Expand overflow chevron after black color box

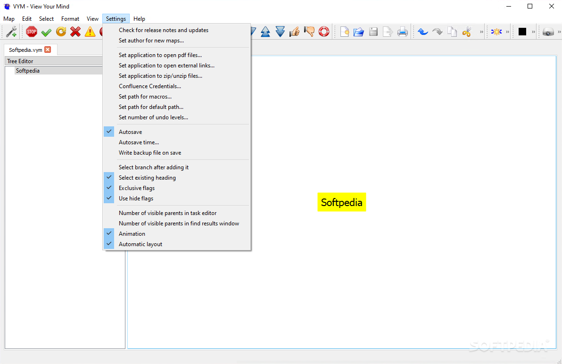click(533, 32)
